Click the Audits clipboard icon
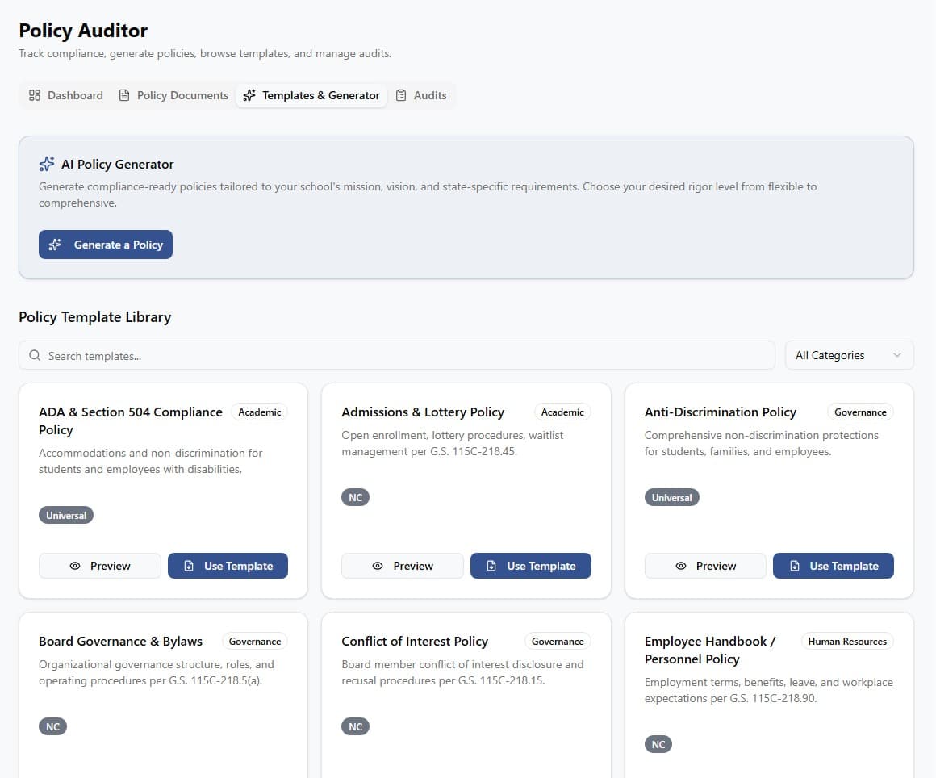The image size is (936, 778). point(401,95)
